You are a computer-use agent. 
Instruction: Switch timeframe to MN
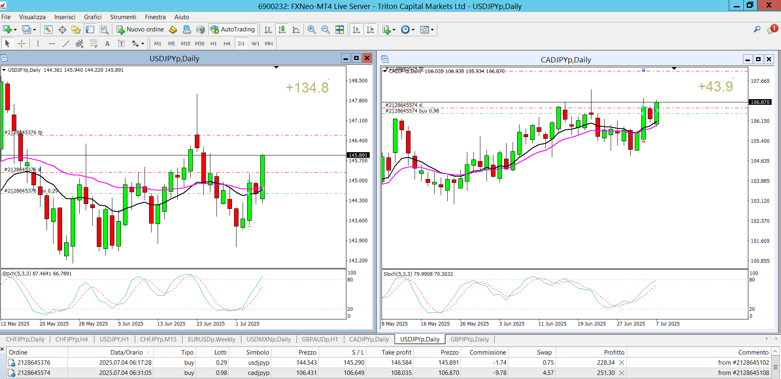coord(269,44)
